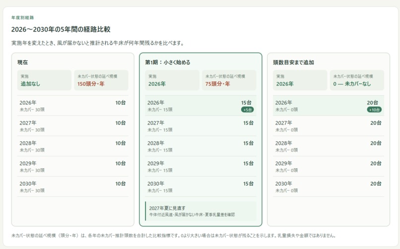Viewport: 400px width, 249px height.
Task: Select 2027年 row showing 15台
Action: (200, 126)
